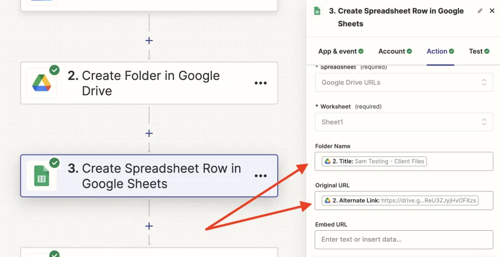Screen dimensions: 500x257
Task: Click the Google Drive icon on step 2
Action: point(42,83)
